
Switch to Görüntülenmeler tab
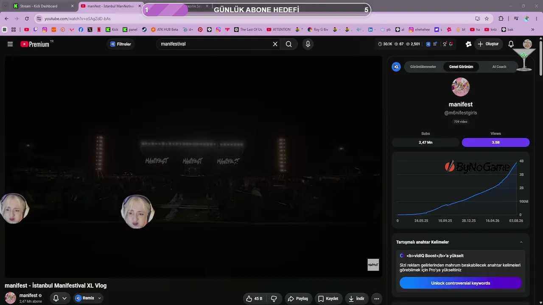[423, 67]
